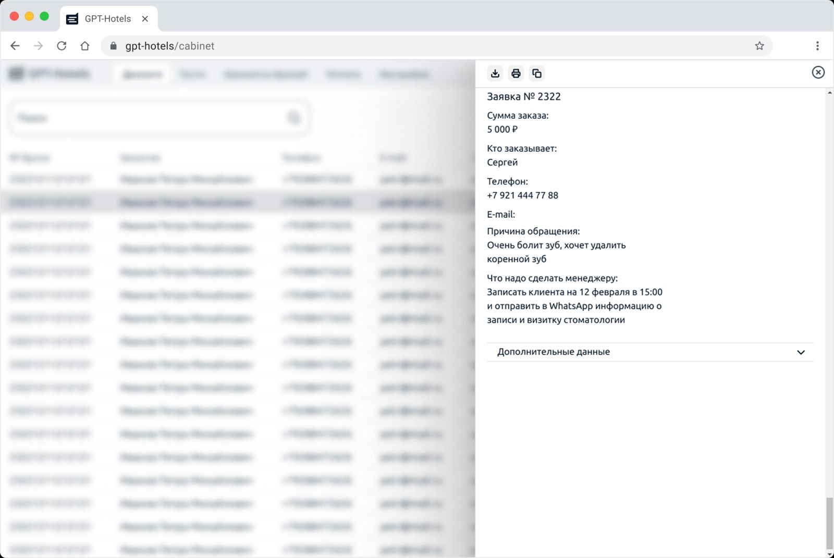Image resolution: width=834 pixels, height=558 pixels.
Task: Copy request details with the copy icon
Action: point(536,73)
